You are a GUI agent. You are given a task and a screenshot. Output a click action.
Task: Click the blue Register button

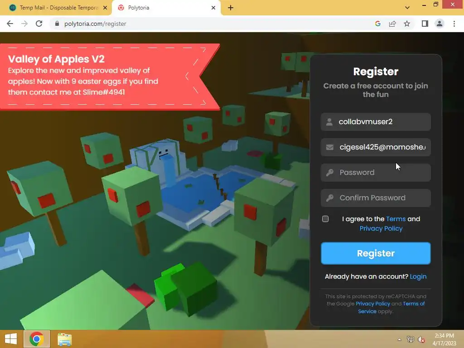tap(376, 253)
